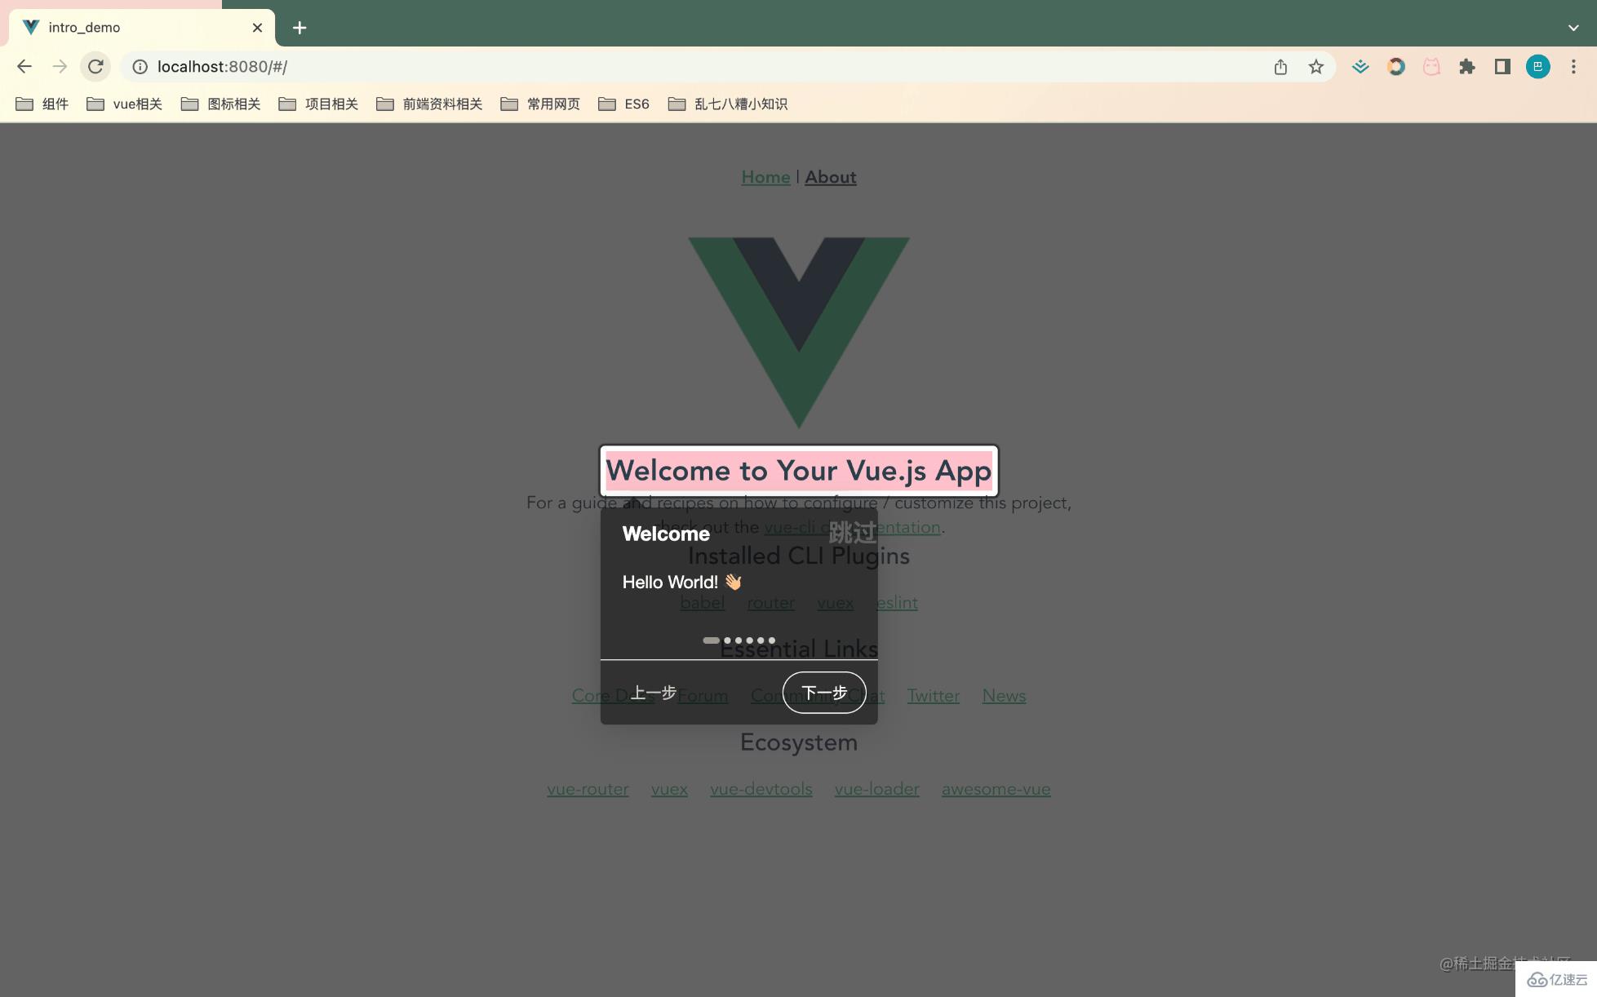Click the 下一步 next step button
This screenshot has width=1597, height=997.
pyautogui.click(x=823, y=693)
